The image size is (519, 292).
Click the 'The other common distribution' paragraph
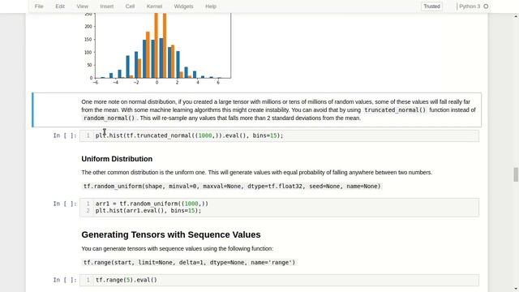coord(257,173)
